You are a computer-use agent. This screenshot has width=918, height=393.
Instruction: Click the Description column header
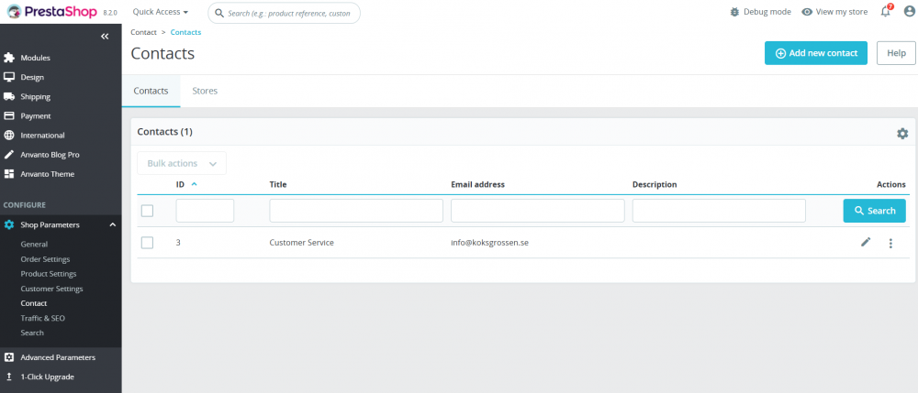click(655, 184)
